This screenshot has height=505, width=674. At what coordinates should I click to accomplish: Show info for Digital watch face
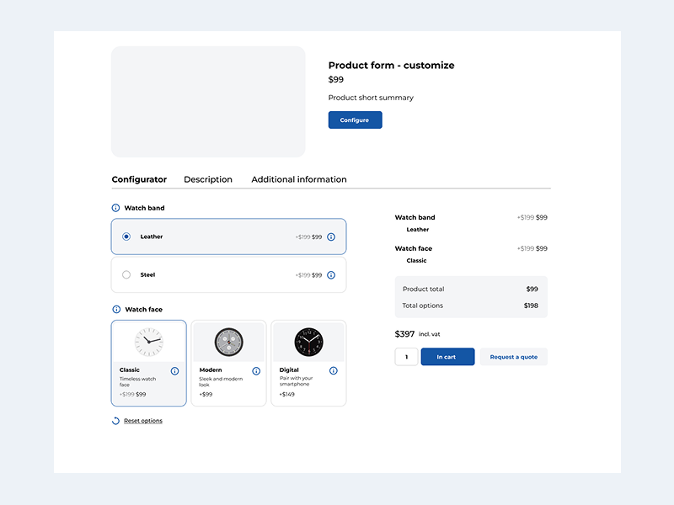[x=334, y=370]
